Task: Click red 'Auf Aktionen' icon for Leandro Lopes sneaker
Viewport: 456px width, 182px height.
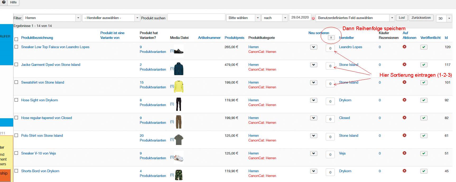Action: tap(404, 47)
